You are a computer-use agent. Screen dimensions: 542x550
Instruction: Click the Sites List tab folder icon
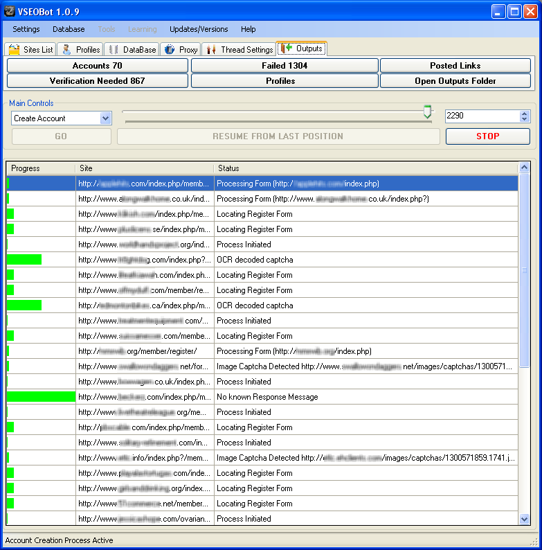coord(14,49)
